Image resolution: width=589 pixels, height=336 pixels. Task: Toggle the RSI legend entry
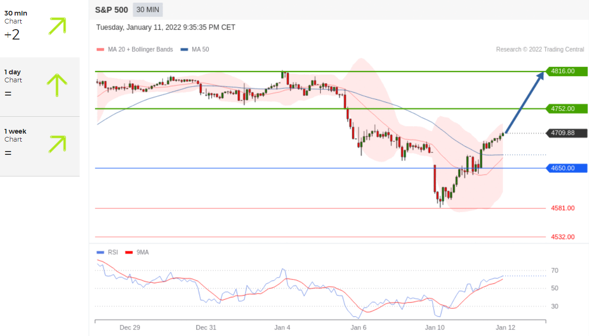(107, 252)
